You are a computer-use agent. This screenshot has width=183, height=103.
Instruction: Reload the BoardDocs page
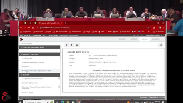(29, 28)
